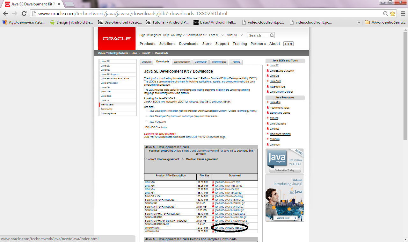The height and width of the screenshot is (242, 408).
Task: Go back with the browser Back arrow
Action: (x=5, y=13)
